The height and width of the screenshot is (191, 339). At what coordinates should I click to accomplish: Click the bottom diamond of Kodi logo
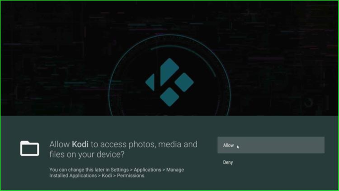pos(169,97)
